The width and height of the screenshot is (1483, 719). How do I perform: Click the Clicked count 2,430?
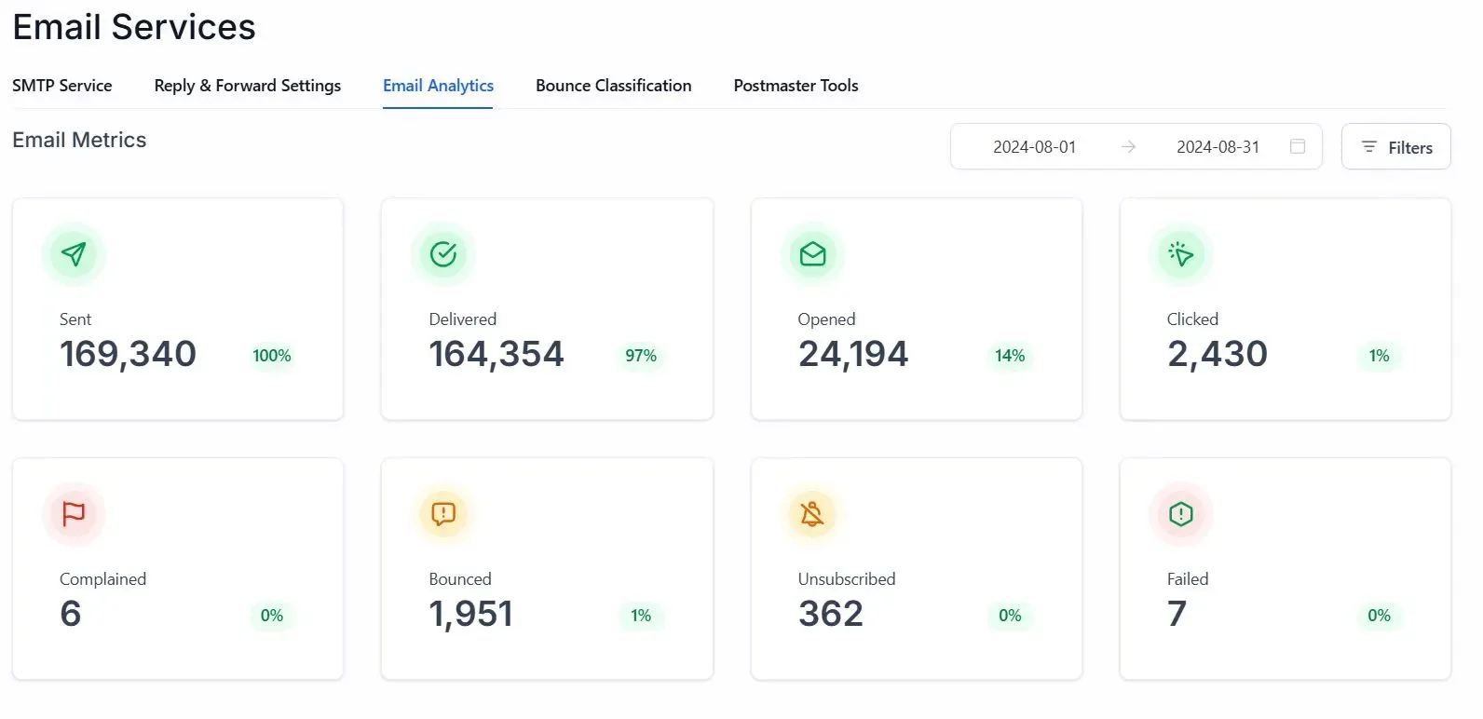tap(1218, 354)
